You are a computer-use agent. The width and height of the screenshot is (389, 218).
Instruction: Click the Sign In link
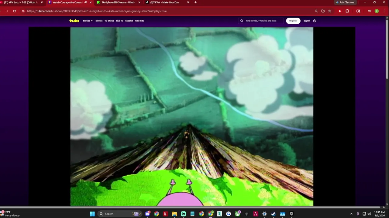coord(307,21)
